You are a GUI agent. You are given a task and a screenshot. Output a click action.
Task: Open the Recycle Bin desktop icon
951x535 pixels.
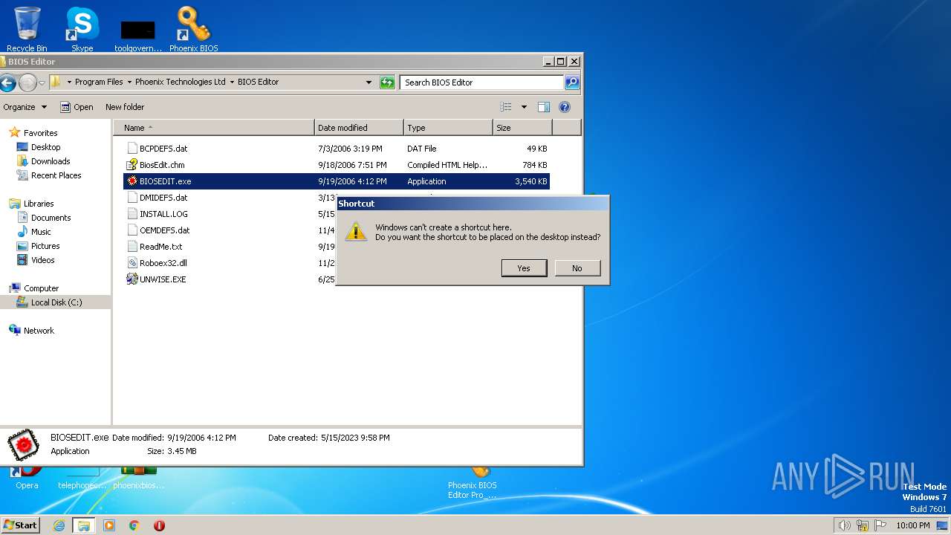click(27, 28)
